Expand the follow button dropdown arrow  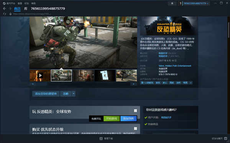(x=74, y=94)
